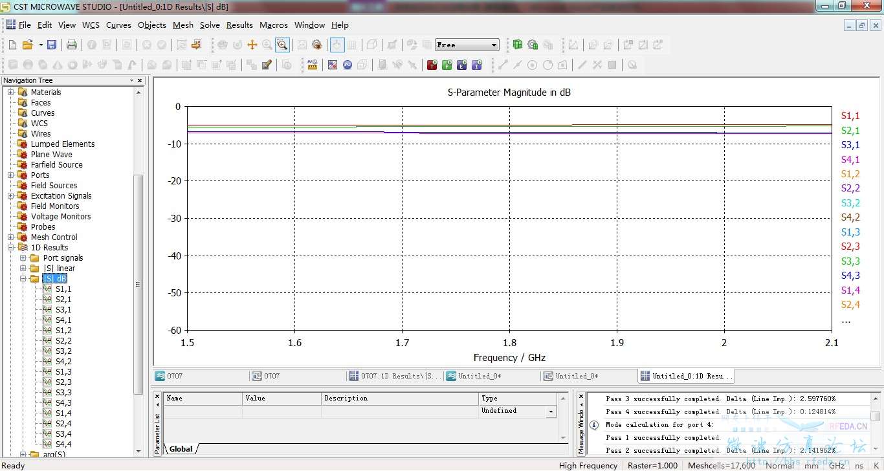Toggle the active zoom magnifier tool

(282, 45)
